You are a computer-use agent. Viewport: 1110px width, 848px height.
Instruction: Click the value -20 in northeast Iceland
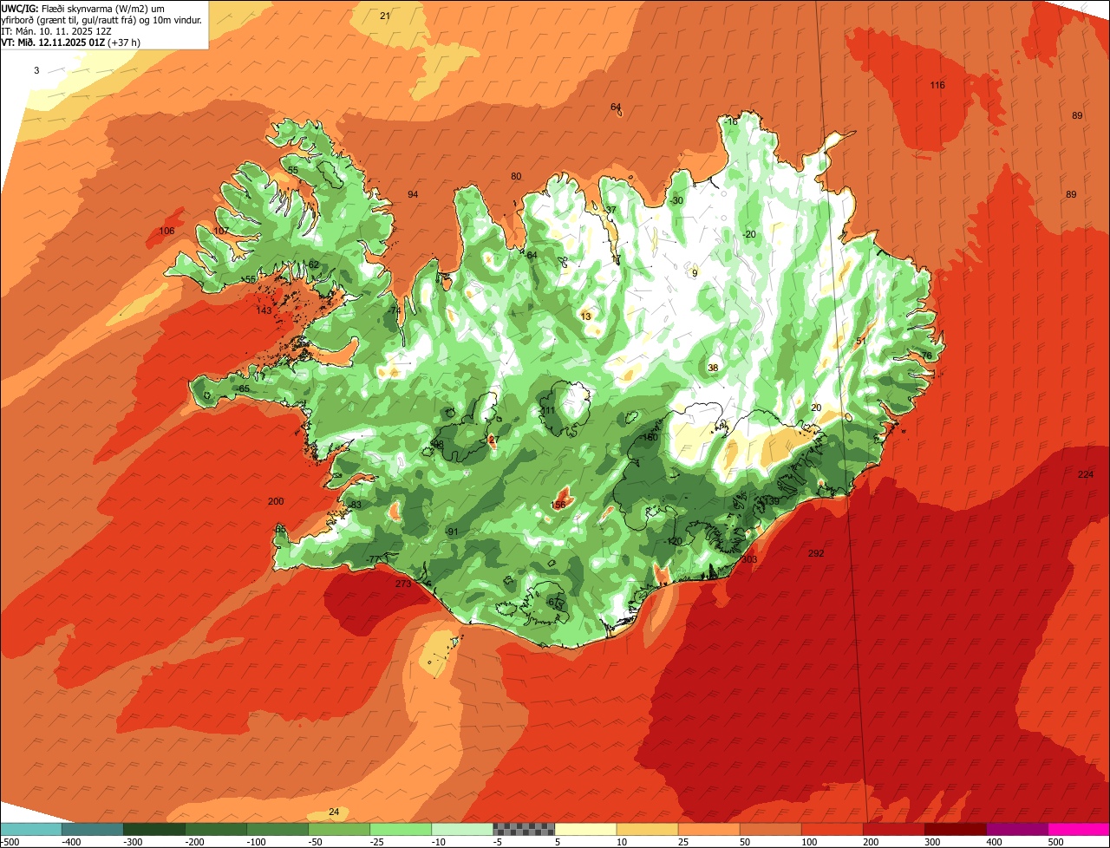(749, 234)
